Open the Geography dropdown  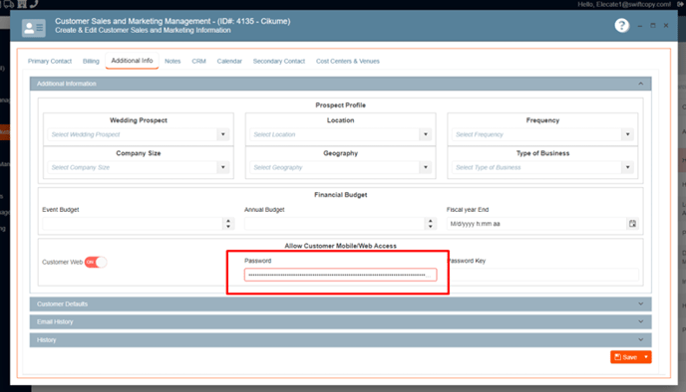click(x=425, y=167)
